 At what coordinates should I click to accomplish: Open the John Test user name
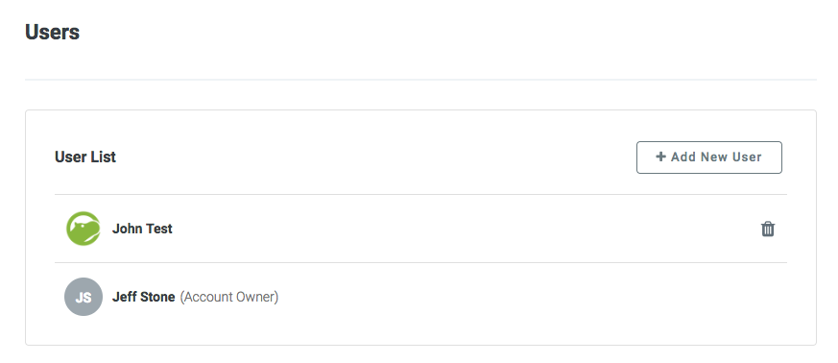coord(142,229)
